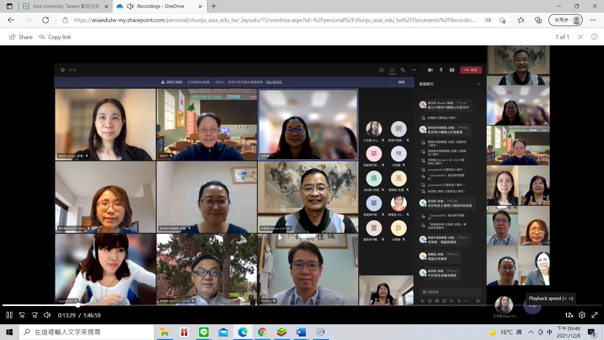Open Edge Settings and more menu
Image resolution: width=604 pixels, height=340 pixels.
(x=593, y=20)
